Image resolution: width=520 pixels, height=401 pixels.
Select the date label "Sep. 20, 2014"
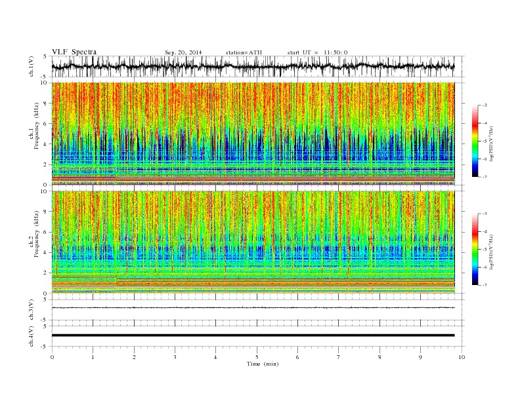183,52
